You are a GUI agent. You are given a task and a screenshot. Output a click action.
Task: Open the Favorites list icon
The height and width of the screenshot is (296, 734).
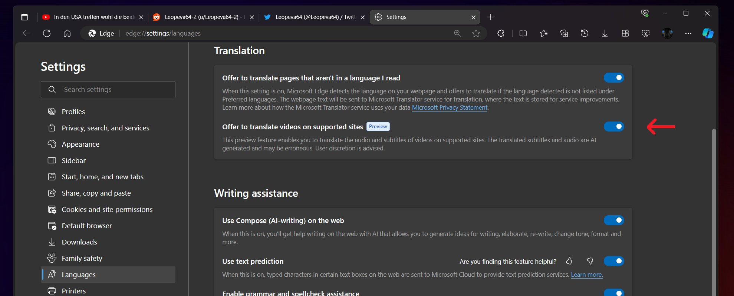point(544,33)
